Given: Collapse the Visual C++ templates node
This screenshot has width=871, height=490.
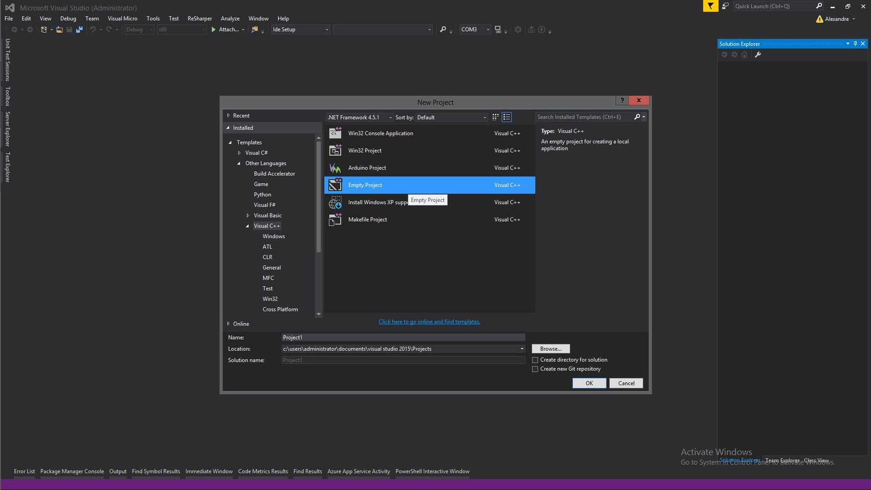Looking at the screenshot, I should tap(247, 225).
